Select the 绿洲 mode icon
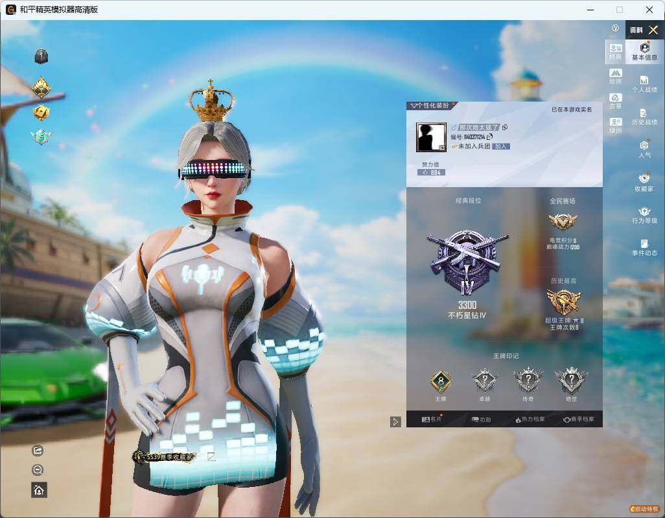Image resolution: width=665 pixels, height=518 pixels. point(615,126)
